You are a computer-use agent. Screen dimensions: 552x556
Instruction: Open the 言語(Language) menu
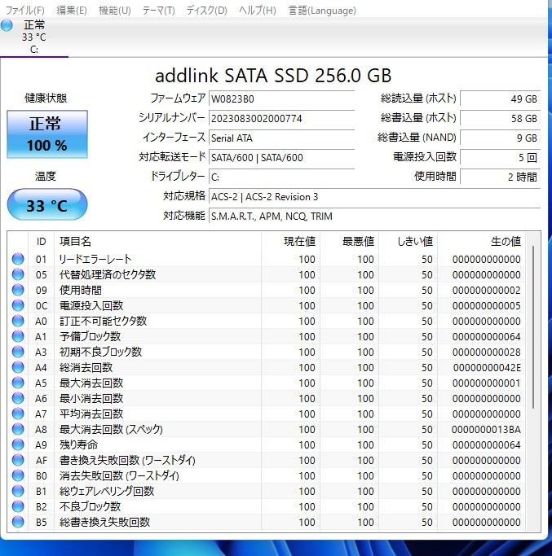point(322,11)
